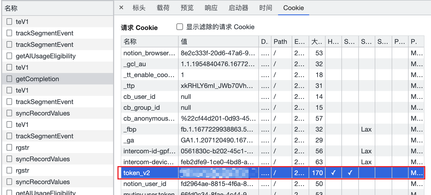Select the cb_user_id cookie name
The width and height of the screenshot is (431, 195).
[x=139, y=97]
